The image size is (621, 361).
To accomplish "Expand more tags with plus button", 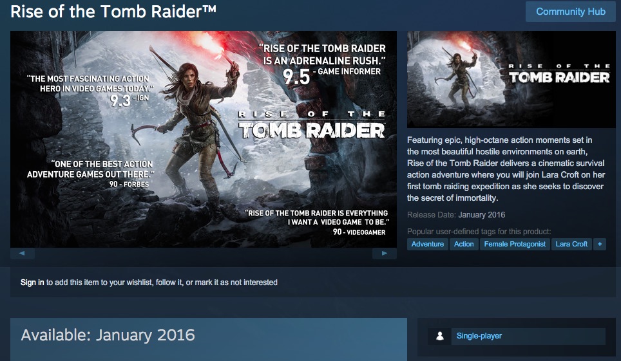I will 600,245.
